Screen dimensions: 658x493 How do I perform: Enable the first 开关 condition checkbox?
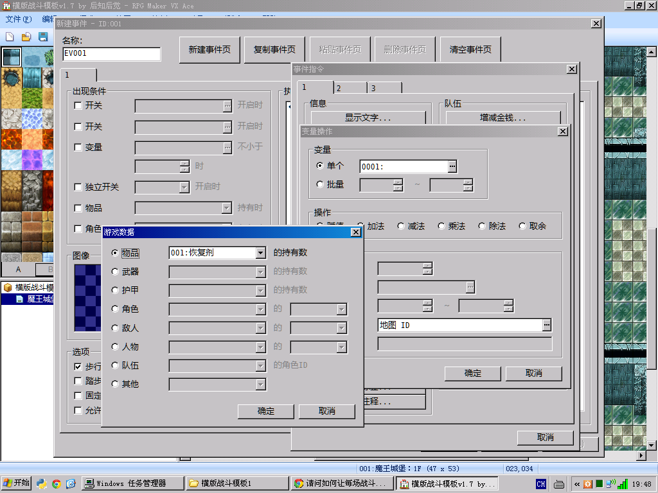point(78,106)
